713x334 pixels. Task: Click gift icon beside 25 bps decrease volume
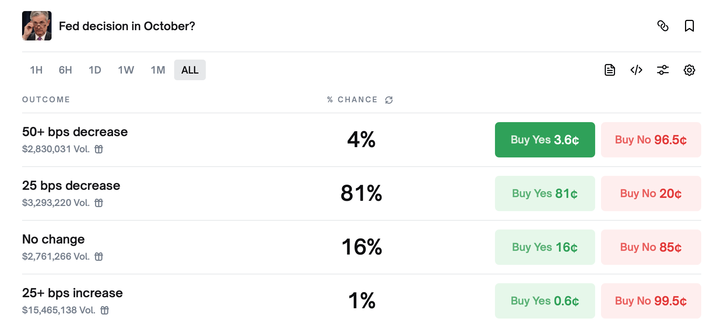pos(99,203)
